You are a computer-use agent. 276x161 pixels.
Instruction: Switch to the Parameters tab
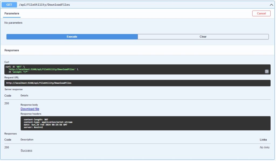[x=12, y=13]
